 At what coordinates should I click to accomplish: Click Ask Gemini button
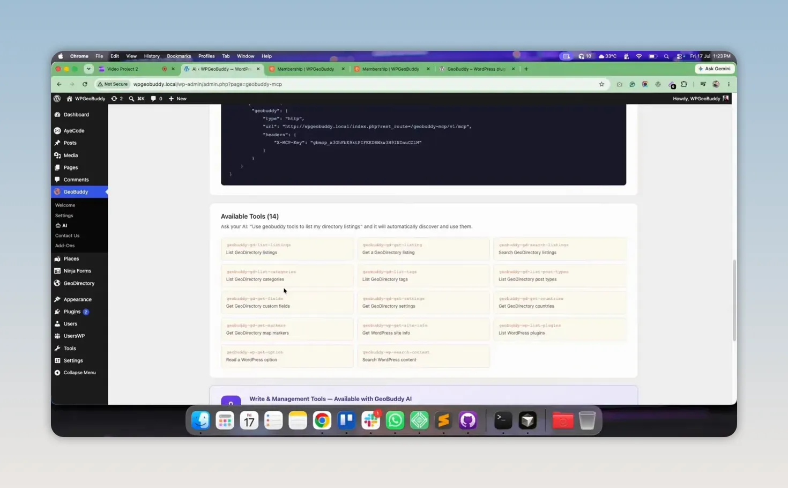715,69
